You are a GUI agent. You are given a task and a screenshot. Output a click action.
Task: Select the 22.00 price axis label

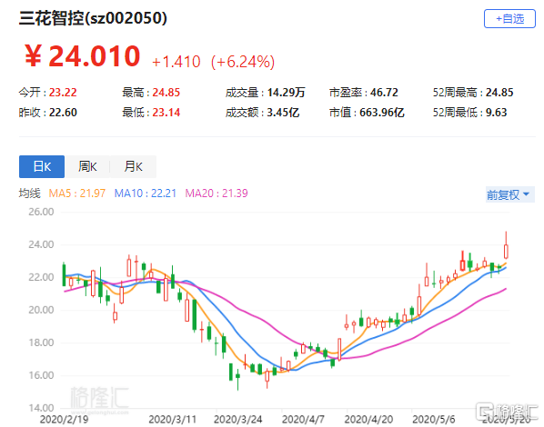[x=41, y=277]
